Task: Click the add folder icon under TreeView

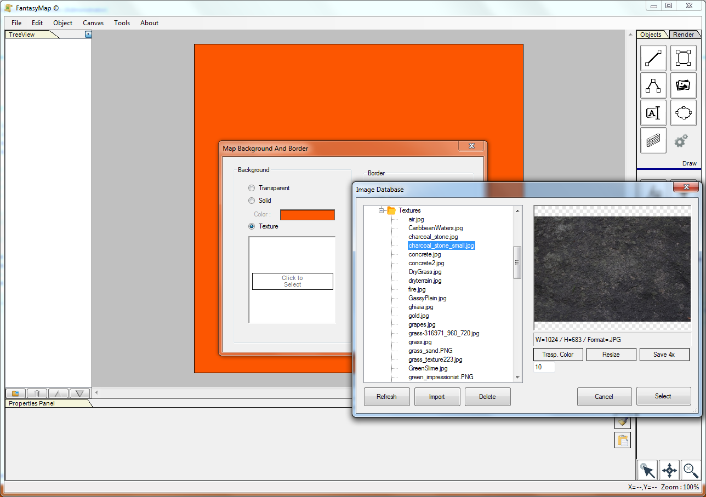Action: tap(15, 393)
